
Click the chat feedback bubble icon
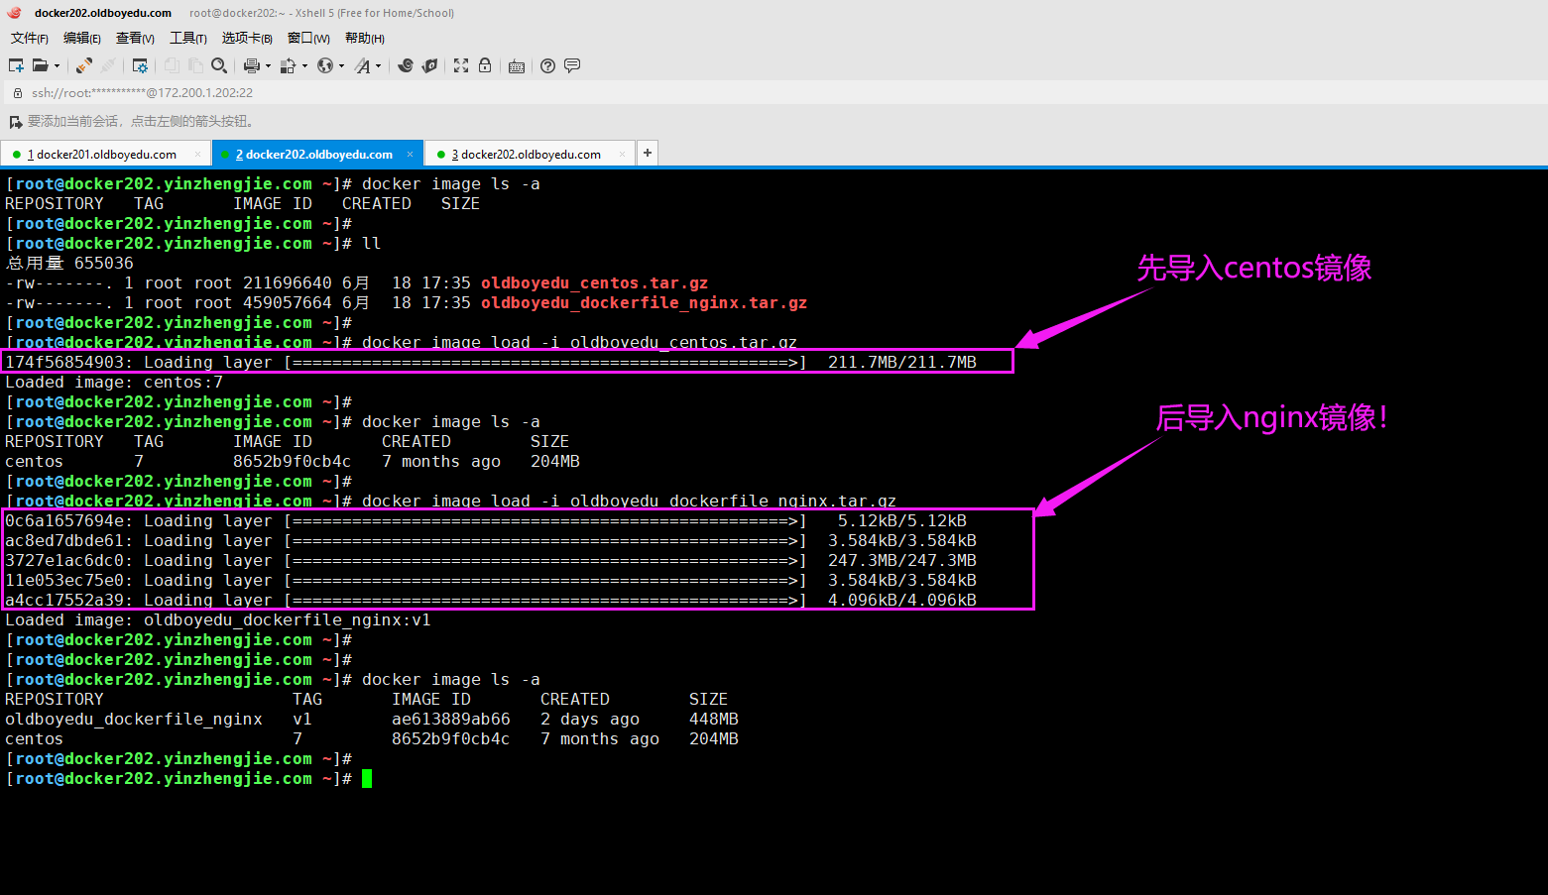pyautogui.click(x=572, y=65)
